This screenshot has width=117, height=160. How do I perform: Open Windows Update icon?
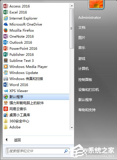click(x=6, y=73)
